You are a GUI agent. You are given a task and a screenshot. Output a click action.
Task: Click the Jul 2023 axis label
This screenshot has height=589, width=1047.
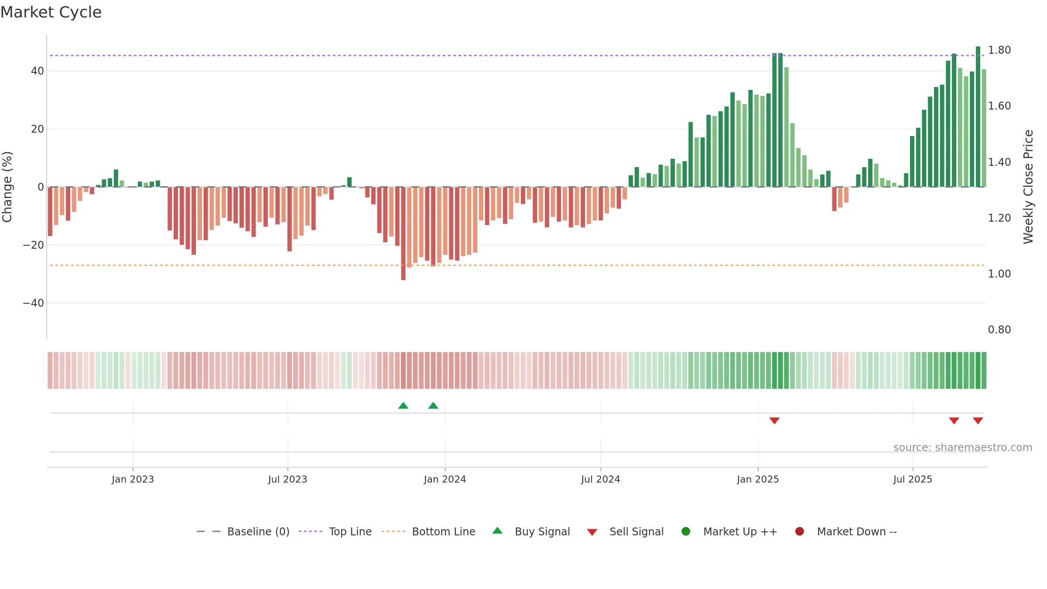287,479
